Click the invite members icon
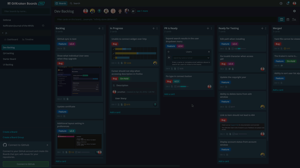 (x=133, y=11)
